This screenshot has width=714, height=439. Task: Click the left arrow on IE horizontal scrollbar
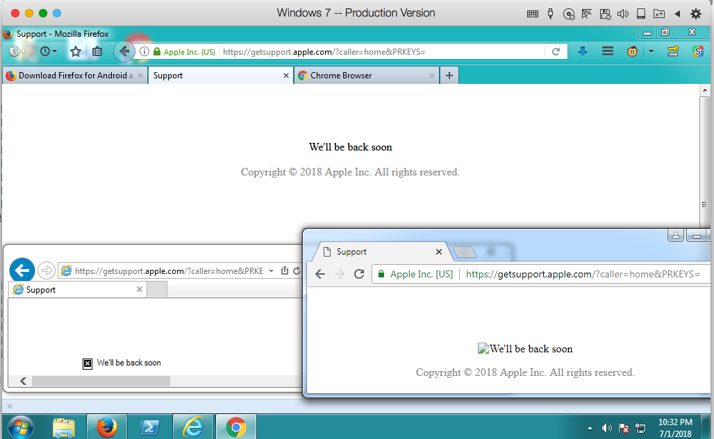click(23, 381)
